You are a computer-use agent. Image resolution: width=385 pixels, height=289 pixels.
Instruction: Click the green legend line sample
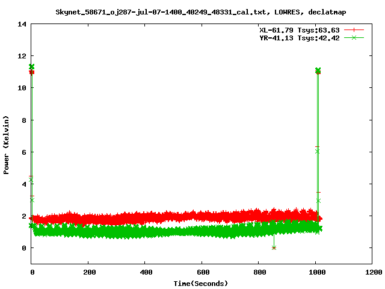(x=354, y=37)
